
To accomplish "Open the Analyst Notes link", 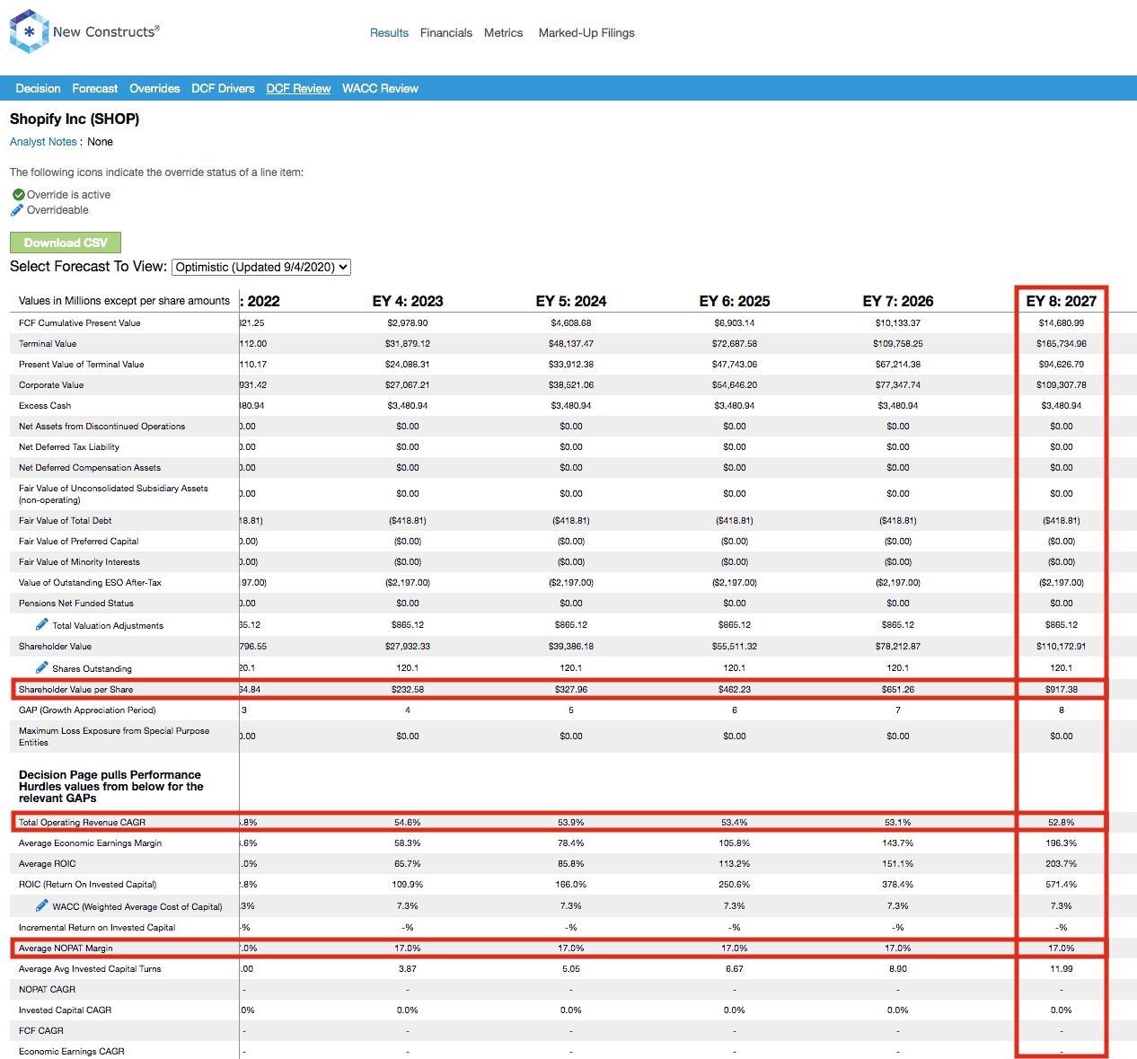I will 43,142.
